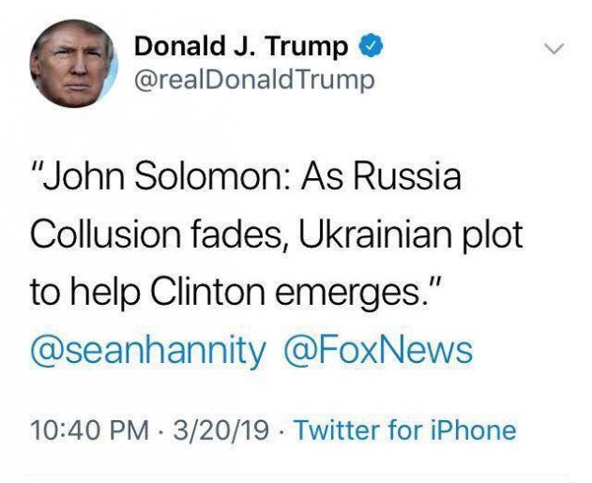Open the @realDonaldTrump handle
Image resolution: width=592 pixels, height=483 pixels.
tap(254, 80)
